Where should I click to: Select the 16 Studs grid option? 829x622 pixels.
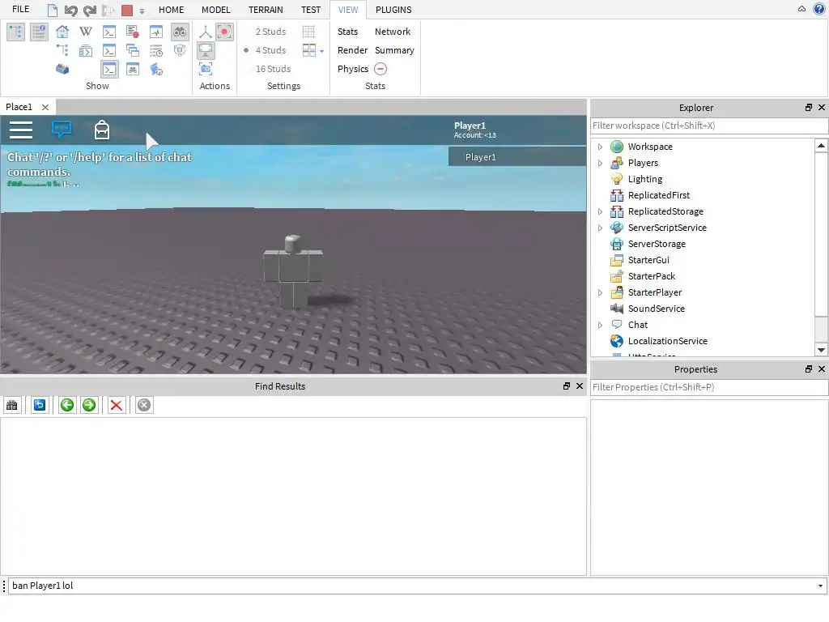(273, 69)
